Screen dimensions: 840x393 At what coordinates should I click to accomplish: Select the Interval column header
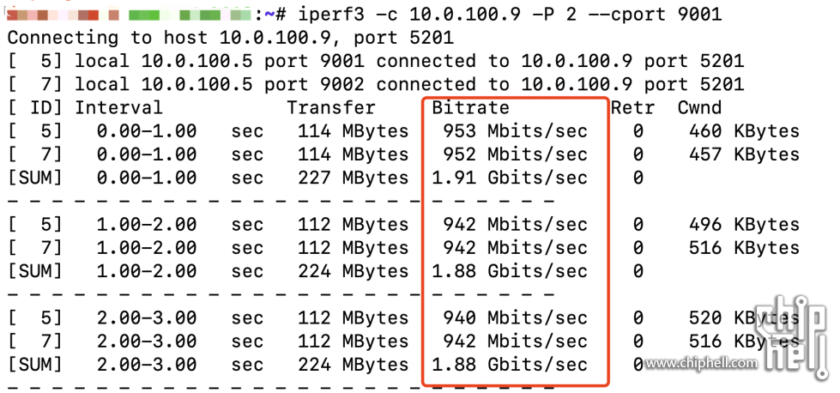pyautogui.click(x=118, y=108)
